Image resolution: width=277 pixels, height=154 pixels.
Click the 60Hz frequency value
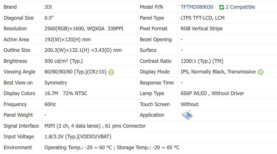tap(50, 104)
